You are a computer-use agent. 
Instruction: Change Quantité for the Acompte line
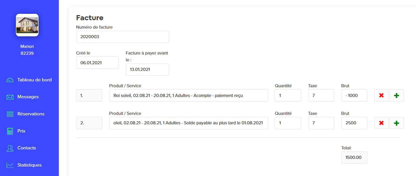click(x=288, y=95)
